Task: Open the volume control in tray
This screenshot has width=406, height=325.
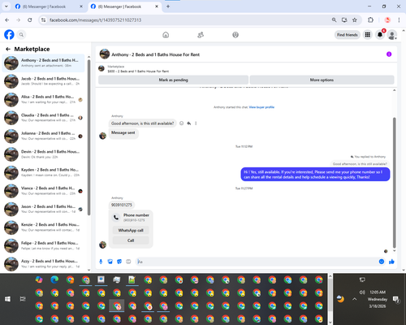Action: (362, 292)
